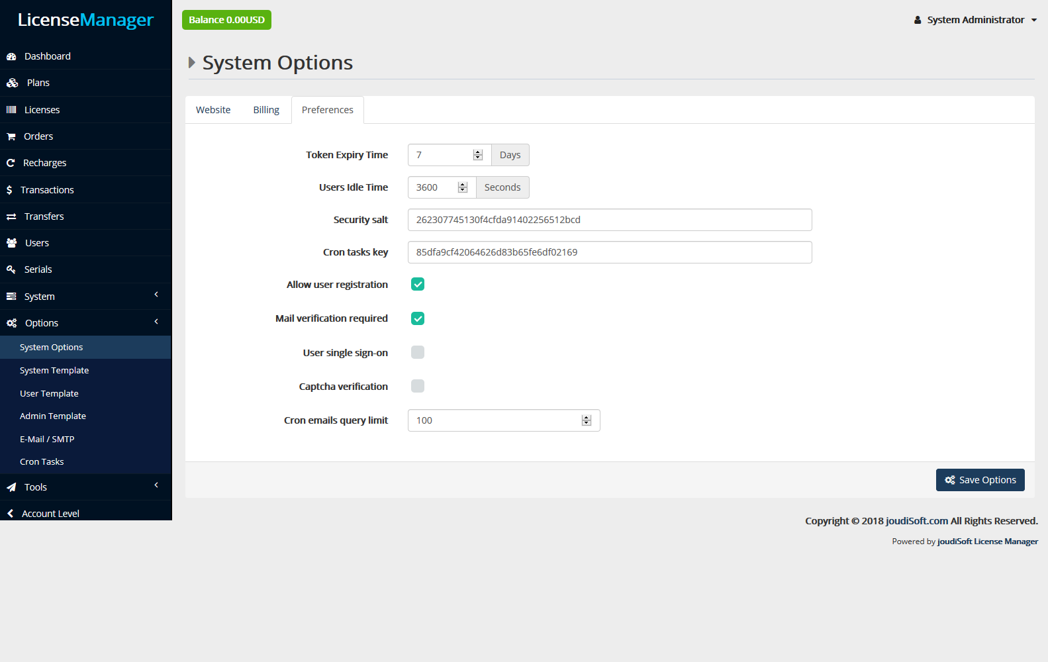Screen dimensions: 1048x662
Task: Click the Seconds unit label
Action: point(502,187)
